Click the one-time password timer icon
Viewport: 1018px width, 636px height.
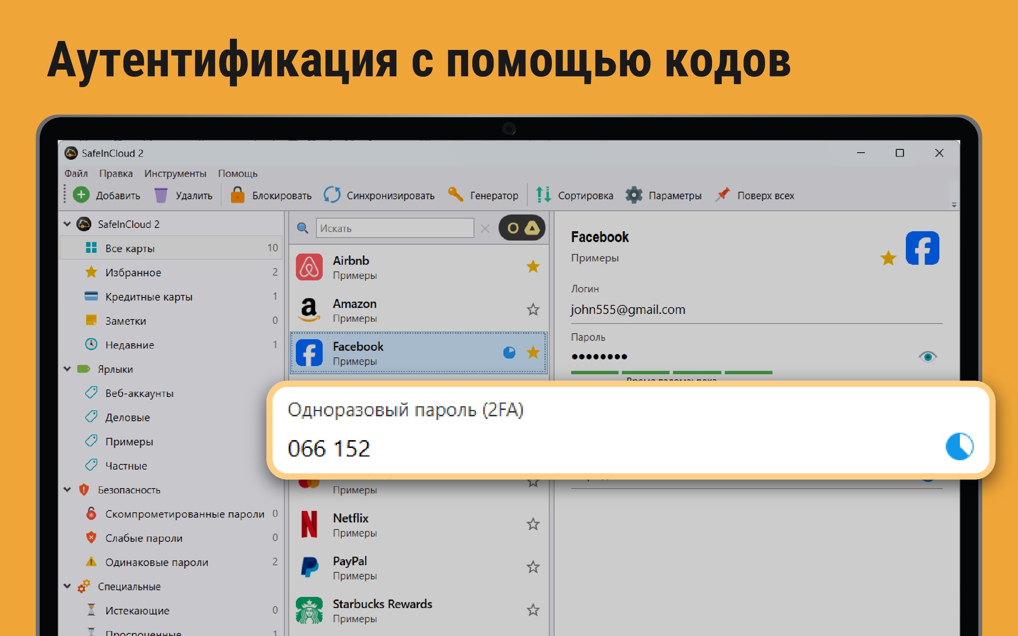959,447
